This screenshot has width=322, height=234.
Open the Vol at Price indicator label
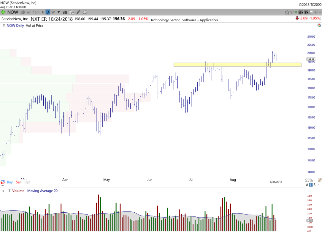point(35,26)
